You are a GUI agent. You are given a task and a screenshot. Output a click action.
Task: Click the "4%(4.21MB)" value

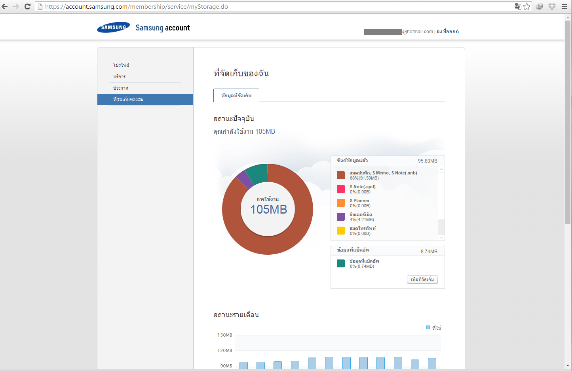coord(362,220)
